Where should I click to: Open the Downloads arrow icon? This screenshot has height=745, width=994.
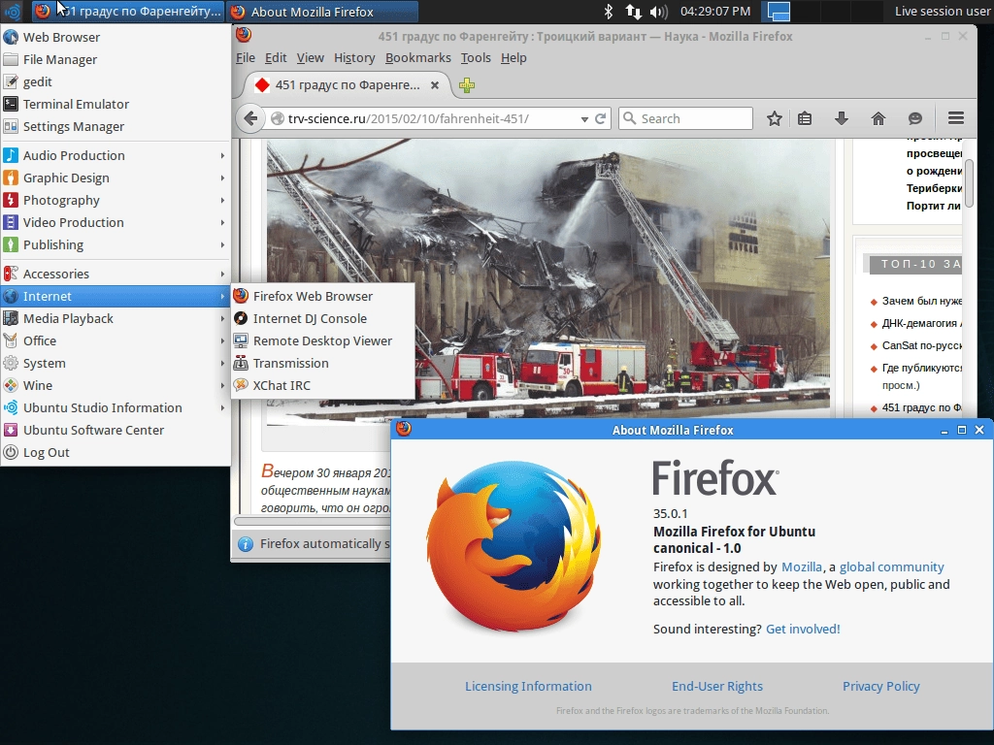842,118
